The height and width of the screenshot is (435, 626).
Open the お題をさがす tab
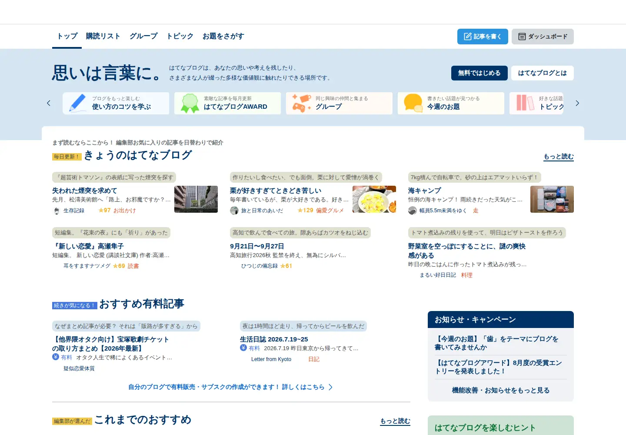(x=223, y=36)
